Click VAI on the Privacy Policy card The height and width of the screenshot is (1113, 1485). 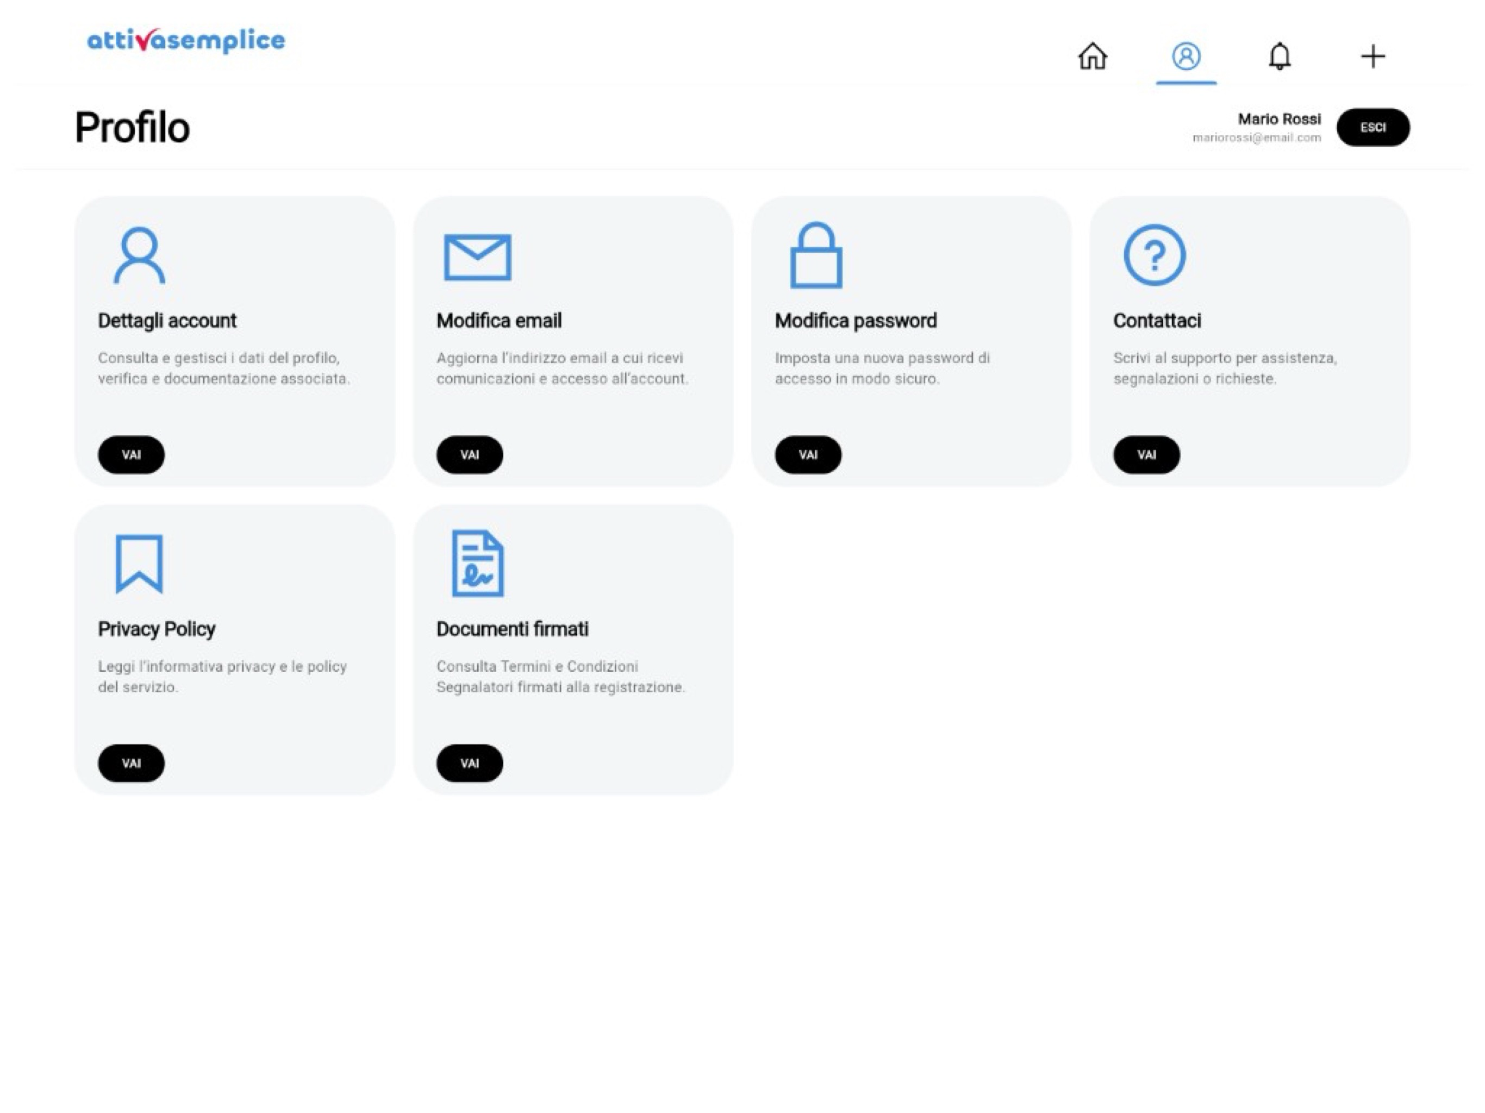tap(131, 763)
